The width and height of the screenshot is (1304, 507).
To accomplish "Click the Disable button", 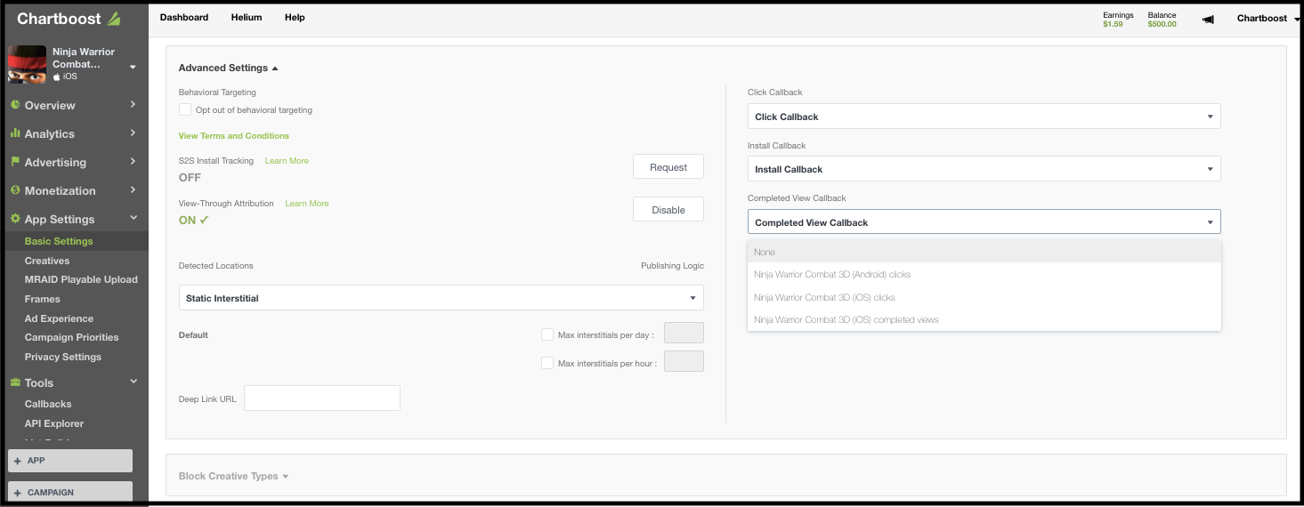I will (x=668, y=210).
